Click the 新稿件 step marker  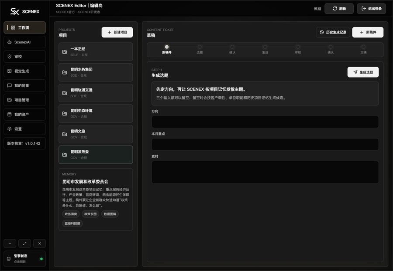tap(167, 47)
